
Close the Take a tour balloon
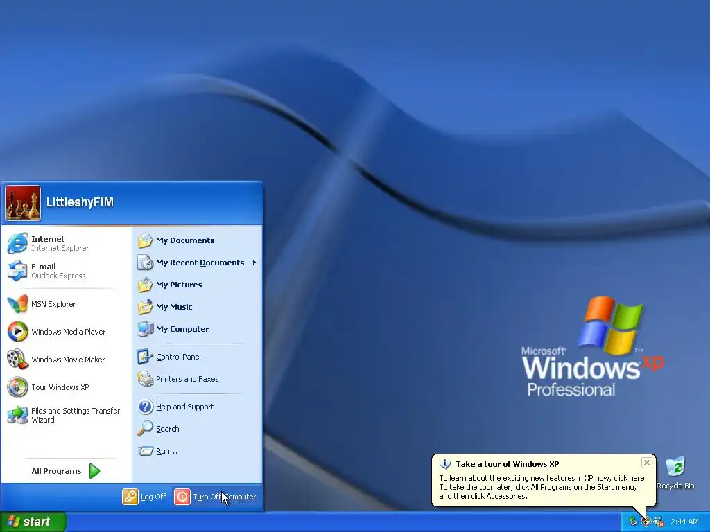click(647, 462)
